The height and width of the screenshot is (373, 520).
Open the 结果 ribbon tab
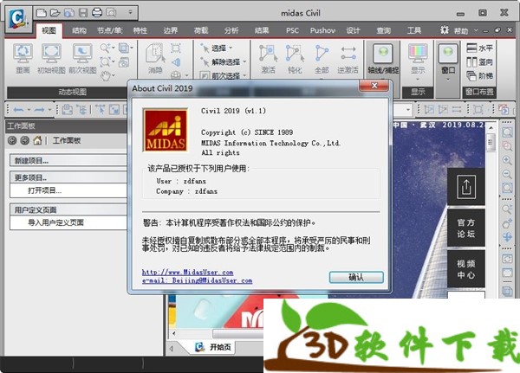(262, 30)
